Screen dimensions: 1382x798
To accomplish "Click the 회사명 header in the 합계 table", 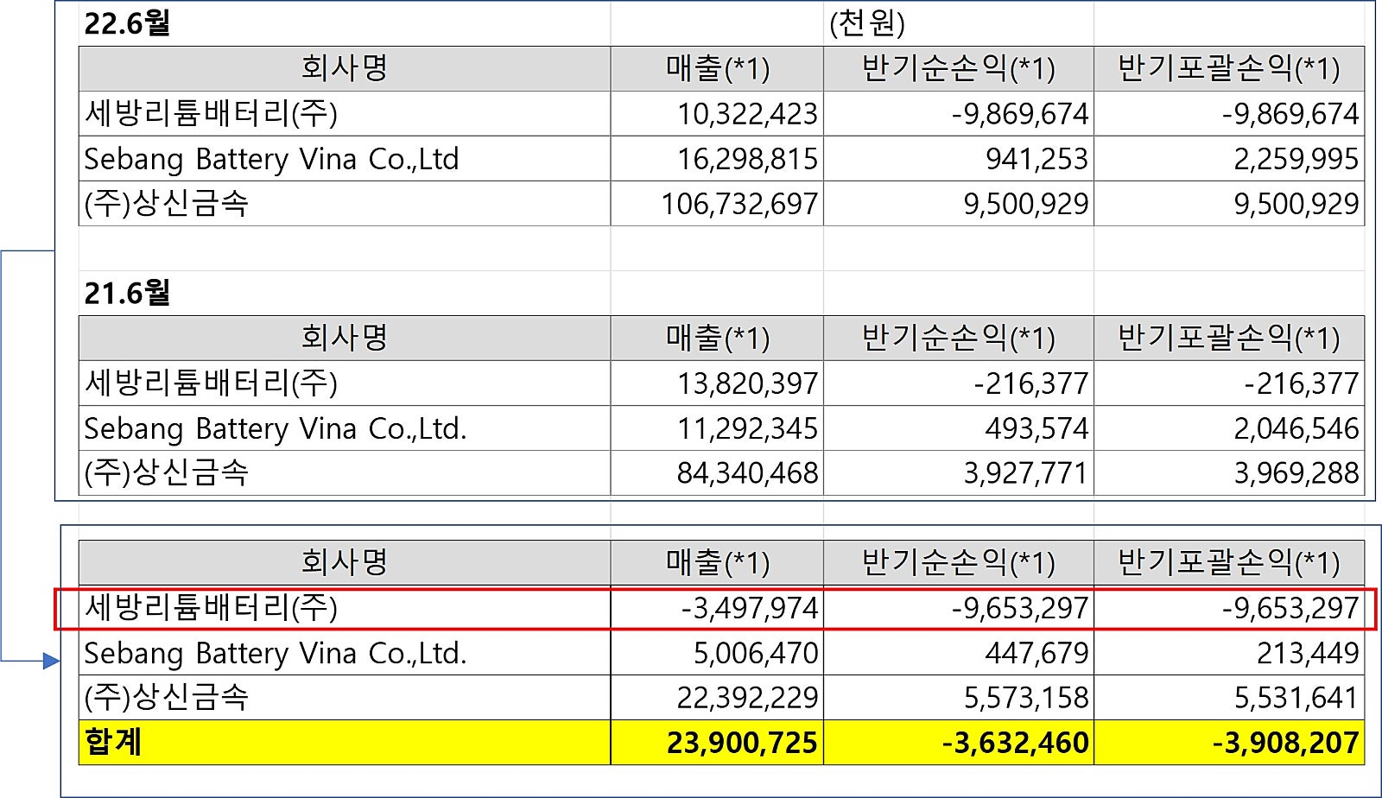I will (x=345, y=563).
